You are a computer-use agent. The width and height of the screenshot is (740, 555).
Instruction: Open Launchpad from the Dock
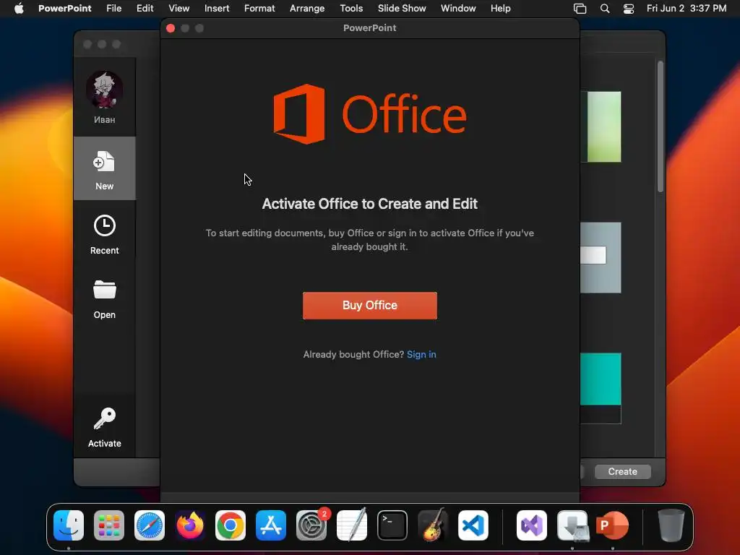click(109, 525)
